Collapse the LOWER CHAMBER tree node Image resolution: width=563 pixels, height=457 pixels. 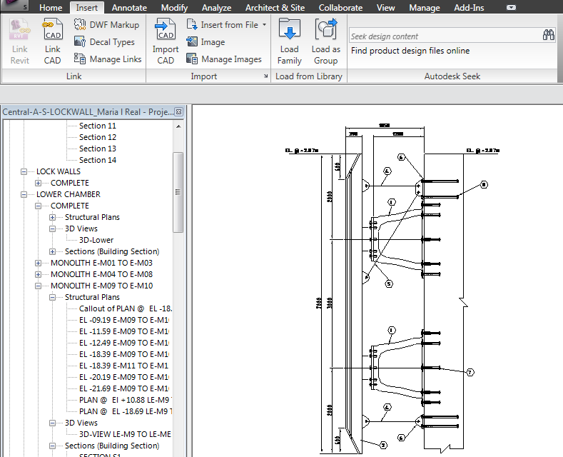click(x=24, y=194)
